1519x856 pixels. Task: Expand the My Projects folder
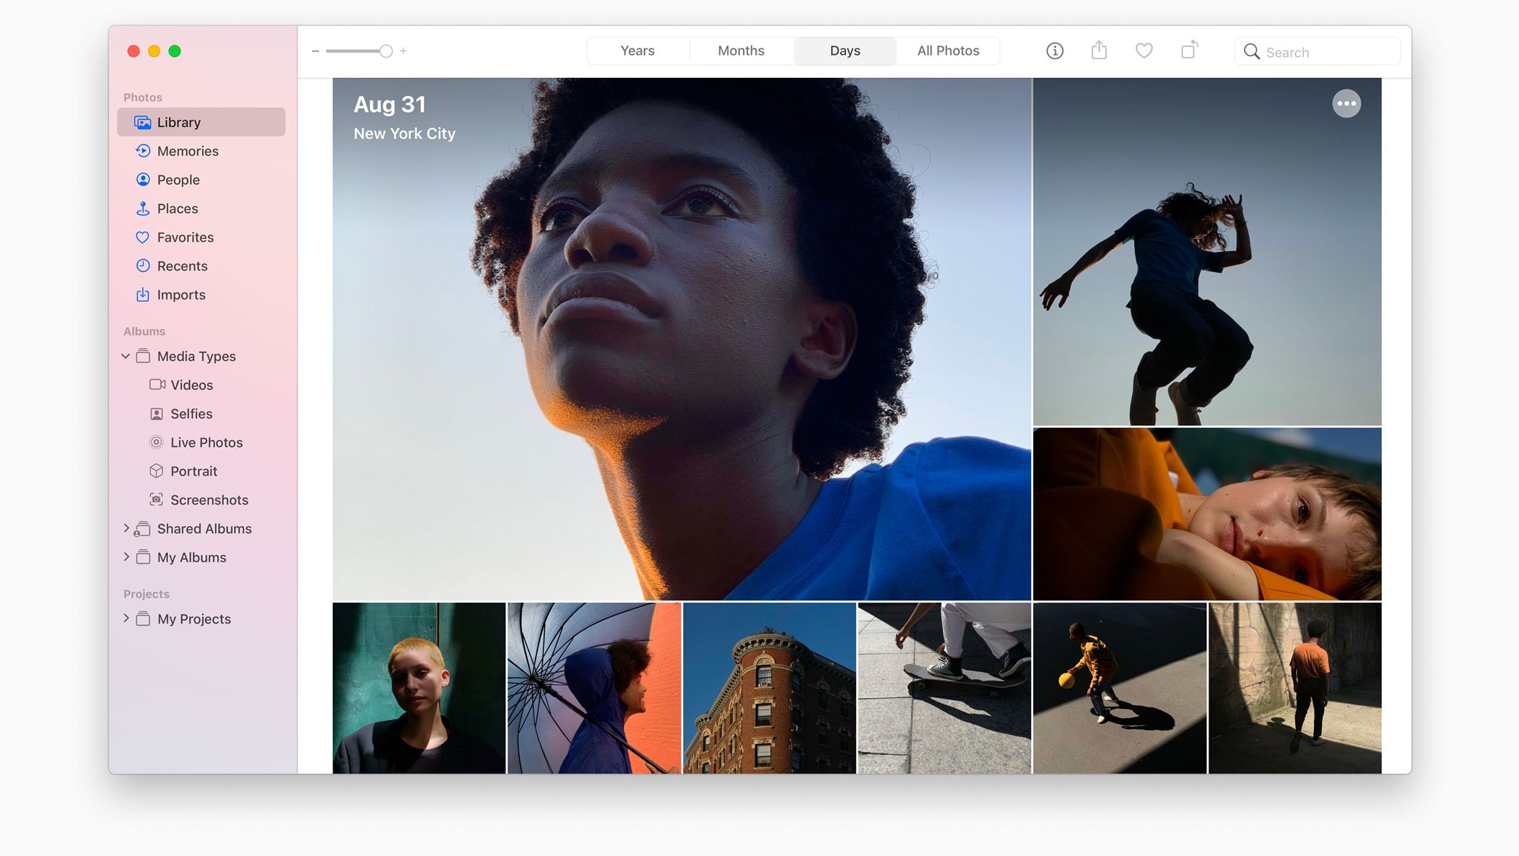(126, 619)
